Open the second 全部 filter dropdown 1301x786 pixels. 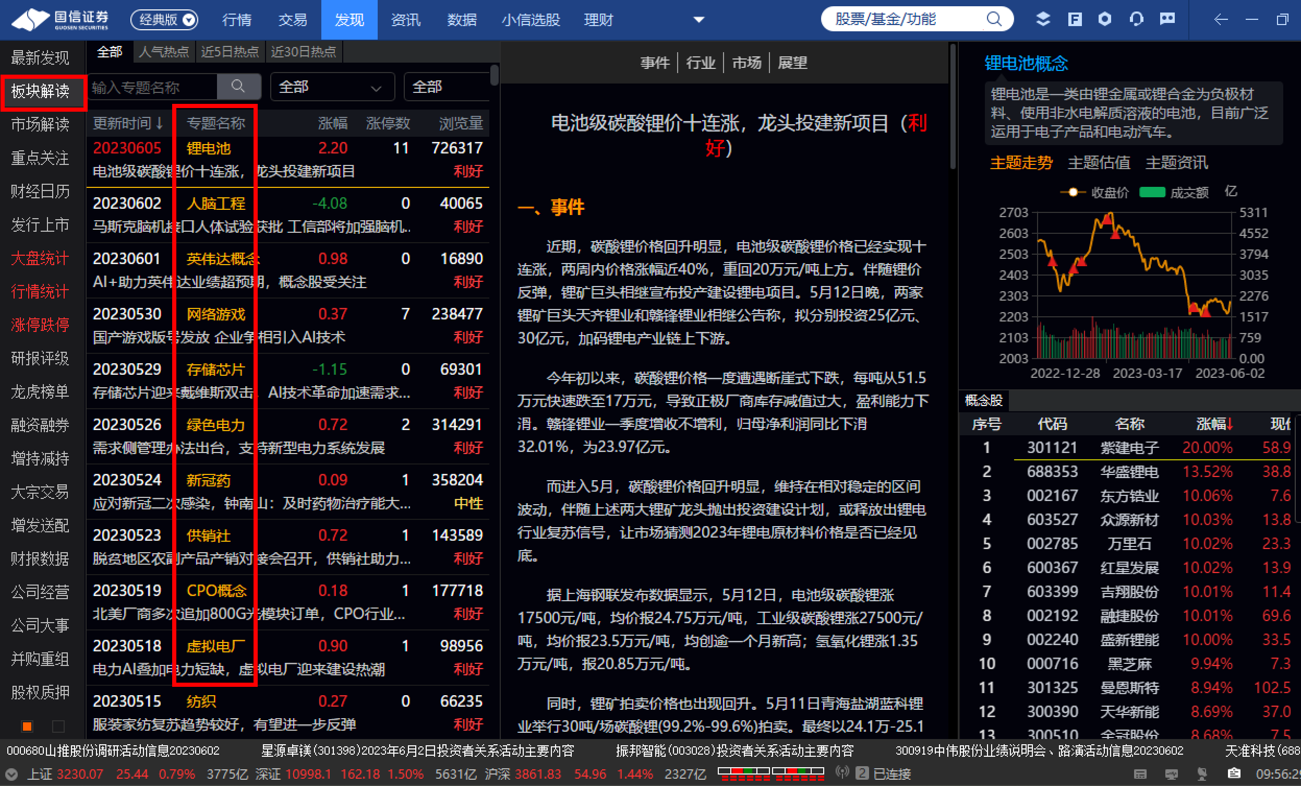pos(447,87)
